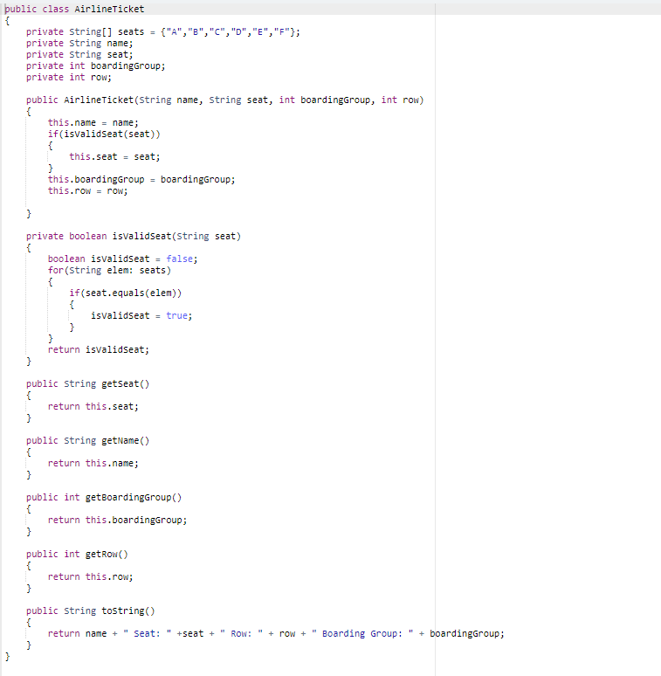Click the 'this.seat = seat;' assignment

tap(114, 156)
